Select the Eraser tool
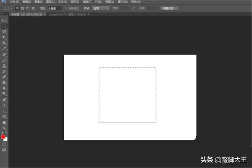 pyautogui.click(x=4, y=77)
